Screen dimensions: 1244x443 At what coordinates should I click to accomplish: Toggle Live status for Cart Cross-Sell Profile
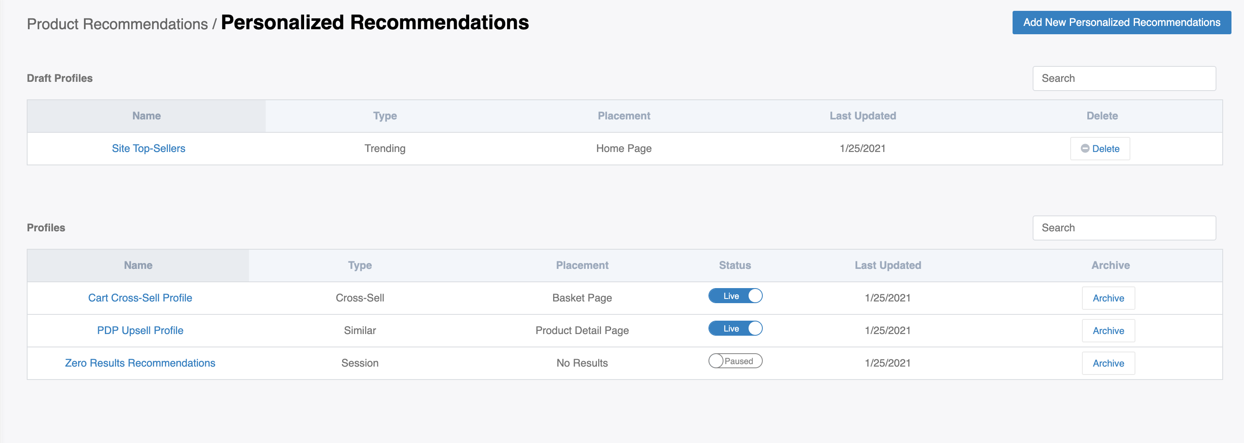735,296
